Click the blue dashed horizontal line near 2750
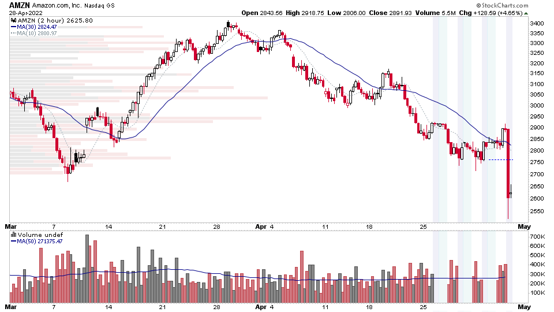This screenshot has width=554, height=312. coord(501,160)
